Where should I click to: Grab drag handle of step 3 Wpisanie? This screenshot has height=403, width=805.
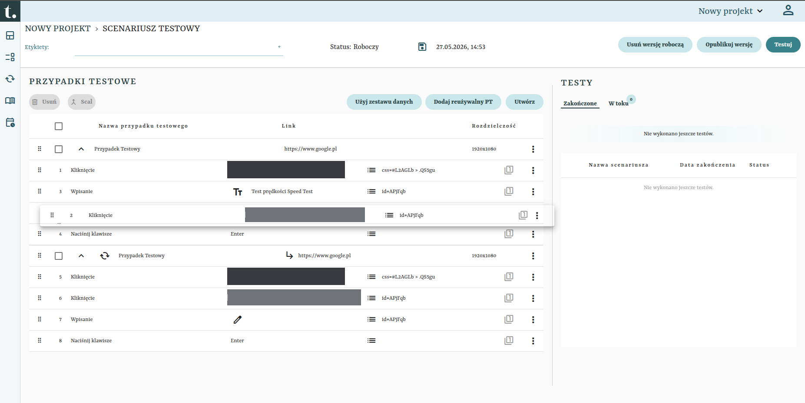40,191
